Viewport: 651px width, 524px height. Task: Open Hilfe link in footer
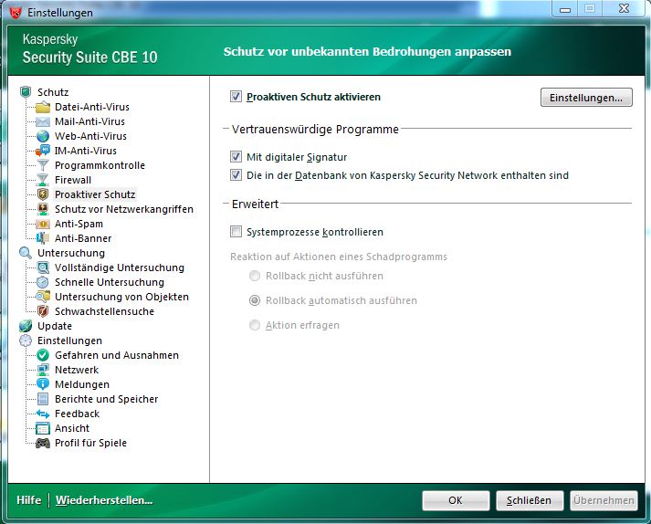coord(28,500)
